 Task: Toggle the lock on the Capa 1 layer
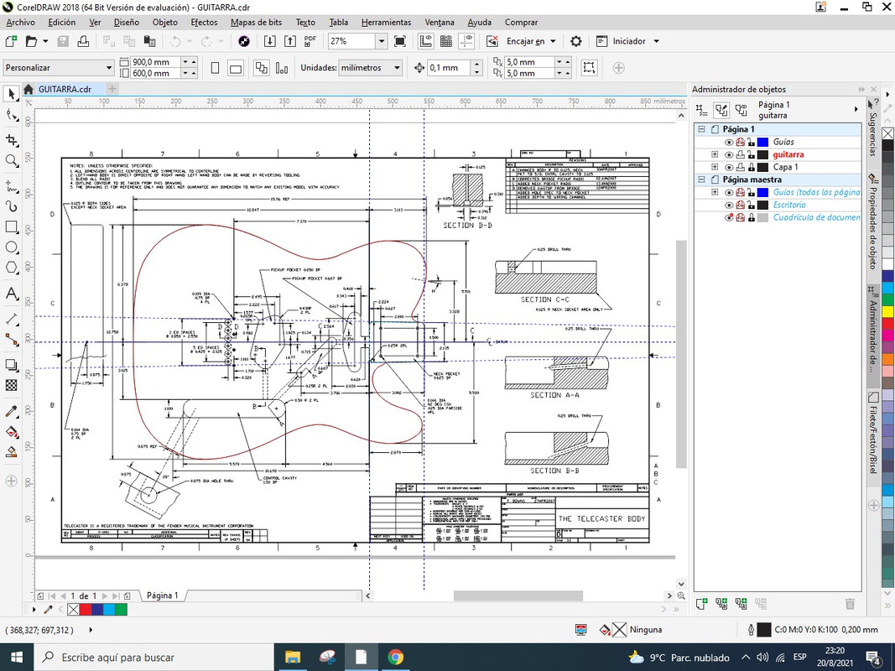(752, 168)
